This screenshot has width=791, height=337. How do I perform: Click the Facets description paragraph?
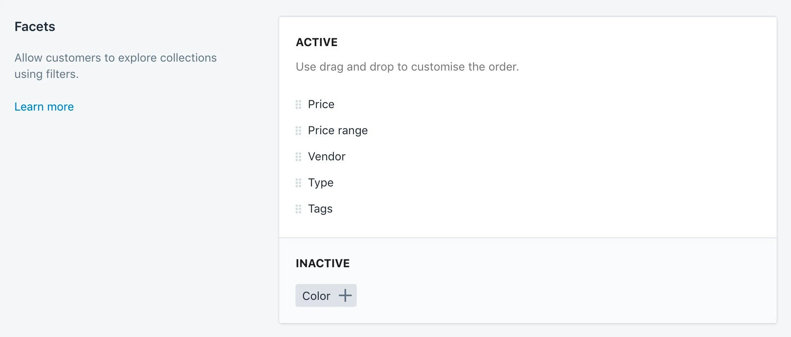point(116,66)
